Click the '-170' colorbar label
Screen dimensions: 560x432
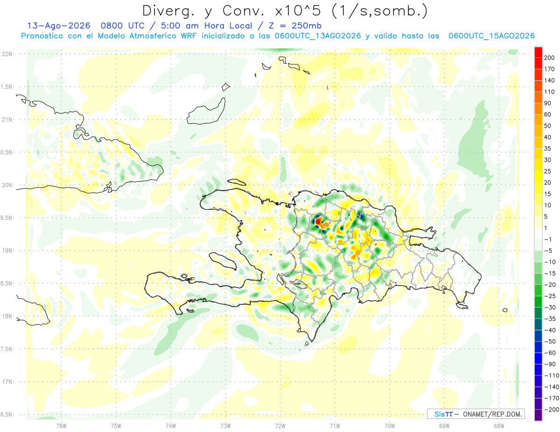552,398
